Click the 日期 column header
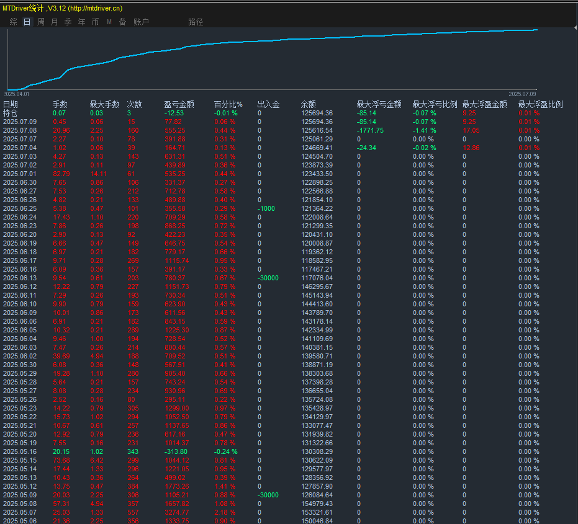 click(x=11, y=104)
